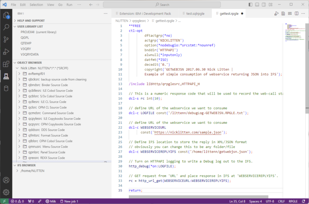Open the database view icon in activity bar

coord(6,88)
